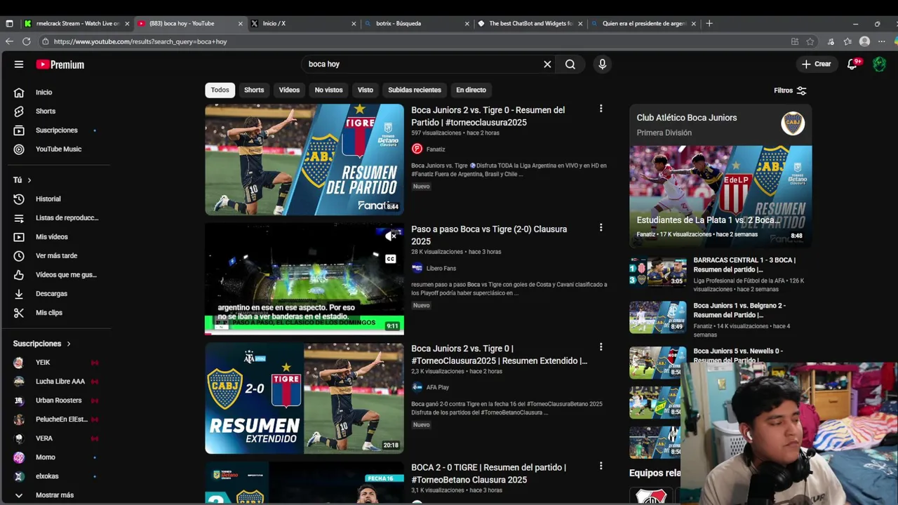
Task: Open the notifications bell
Action: tap(852, 64)
